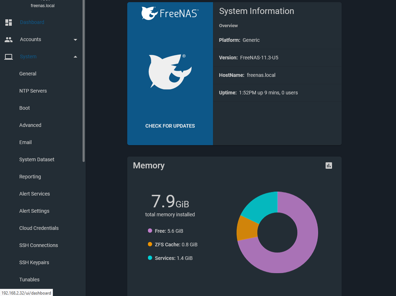This screenshot has height=296, width=396.
Task: Open the Dashboard page
Action: click(32, 22)
